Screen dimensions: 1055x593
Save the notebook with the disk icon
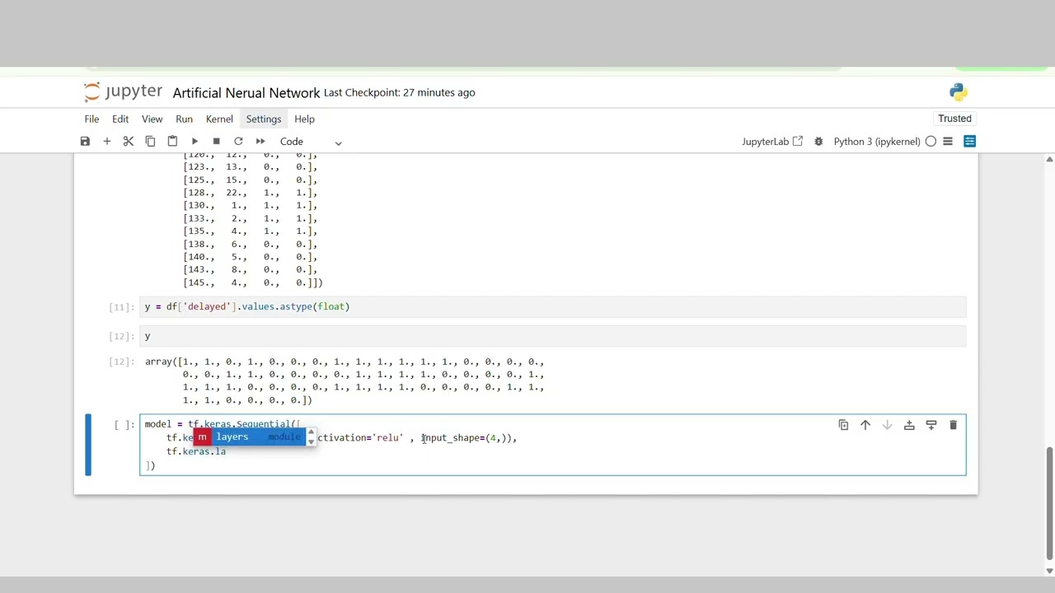pyautogui.click(x=85, y=142)
